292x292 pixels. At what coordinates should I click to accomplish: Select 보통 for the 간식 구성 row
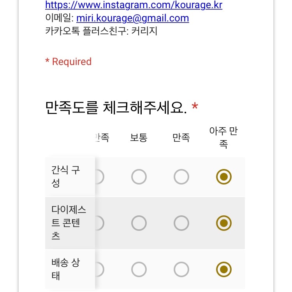click(x=139, y=177)
